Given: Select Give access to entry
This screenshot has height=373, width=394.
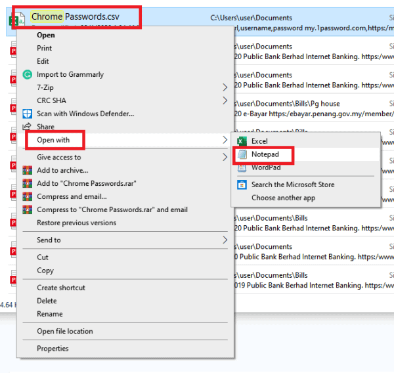Looking at the screenshot, I should (59, 157).
